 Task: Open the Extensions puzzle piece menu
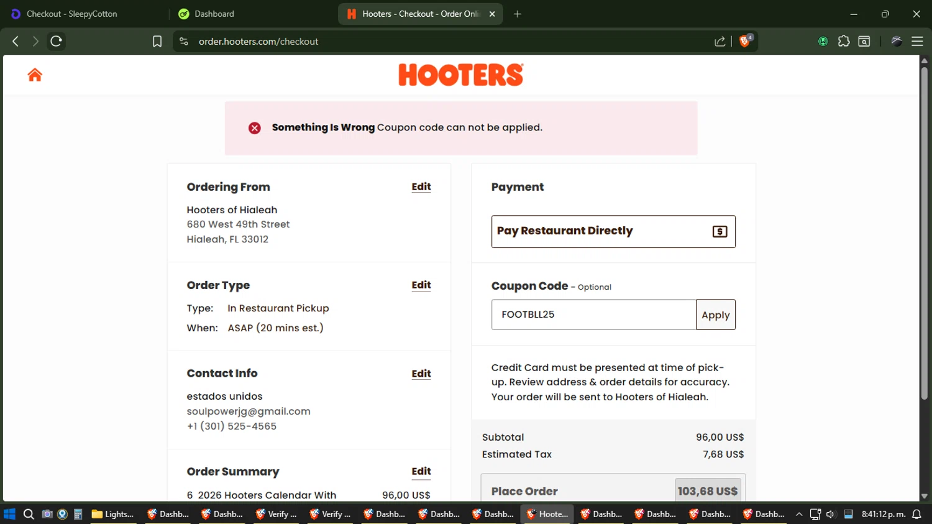point(844,41)
